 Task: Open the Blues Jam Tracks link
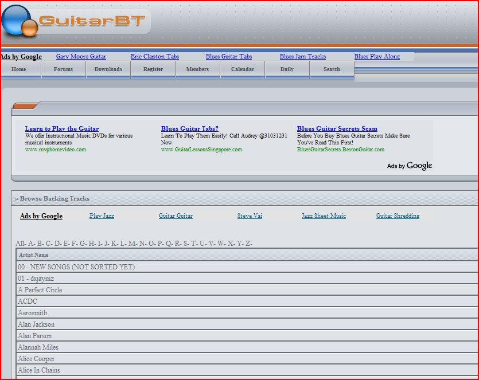[x=303, y=57]
